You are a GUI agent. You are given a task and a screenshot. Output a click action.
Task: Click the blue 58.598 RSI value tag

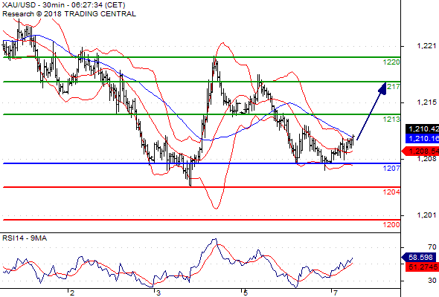pyautogui.click(x=419, y=257)
